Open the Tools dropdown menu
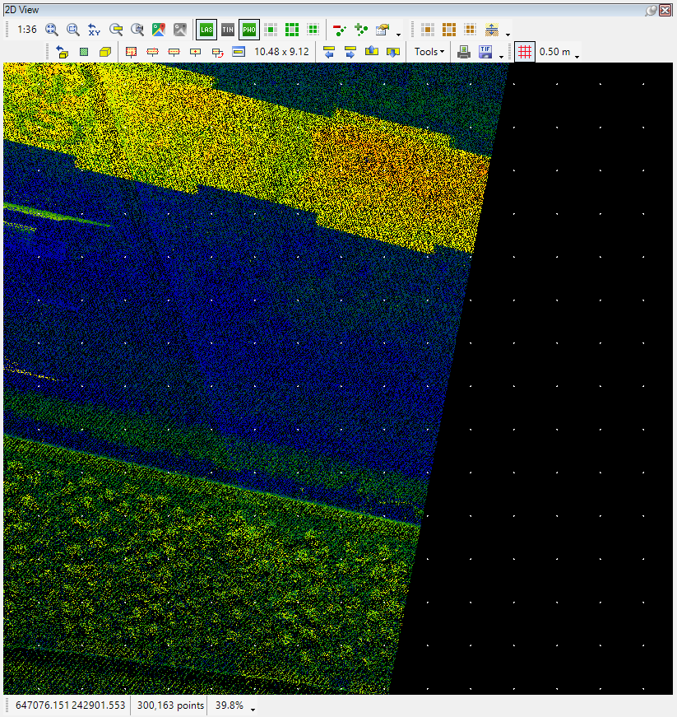This screenshot has height=717, width=677. tap(429, 52)
